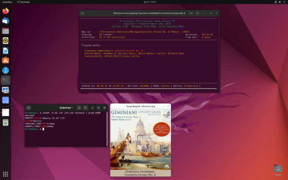Image resolution: width=288 pixels, height=180 pixels.
Task: Click the search icon in the Giocoso window
Action: [x=191, y=13]
